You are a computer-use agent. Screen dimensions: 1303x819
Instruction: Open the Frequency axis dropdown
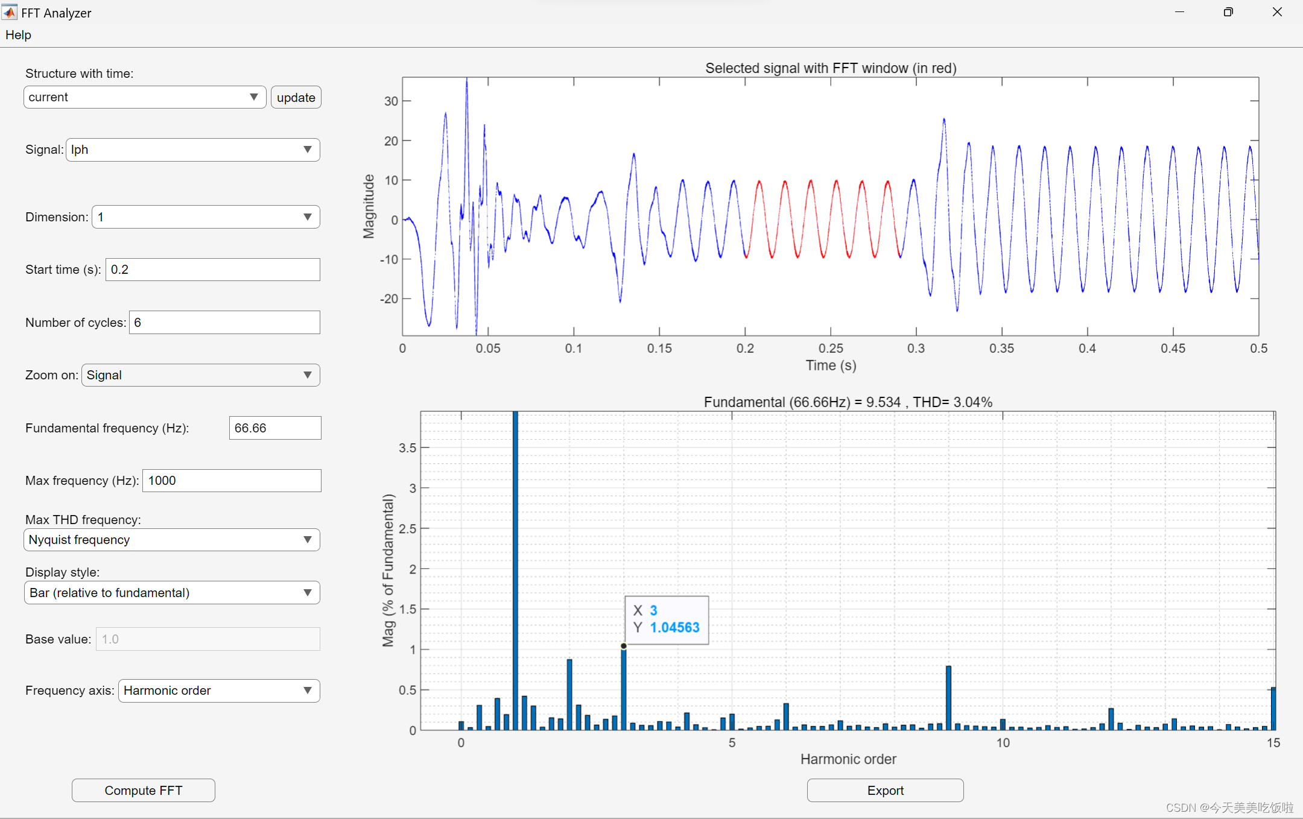click(219, 691)
